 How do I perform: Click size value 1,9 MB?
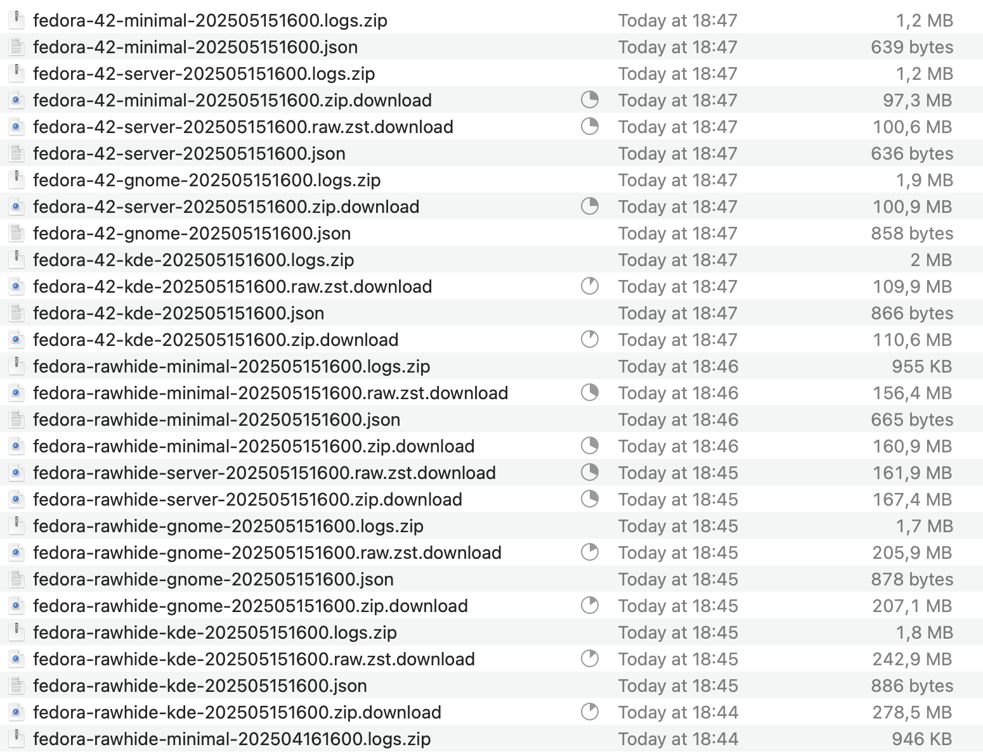pyautogui.click(x=925, y=180)
